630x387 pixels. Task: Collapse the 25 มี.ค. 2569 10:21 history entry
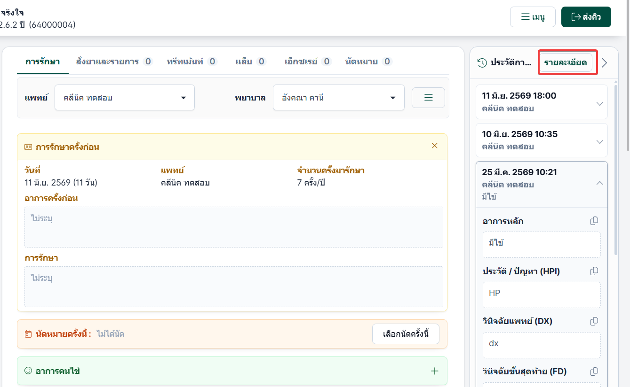tap(542, 184)
